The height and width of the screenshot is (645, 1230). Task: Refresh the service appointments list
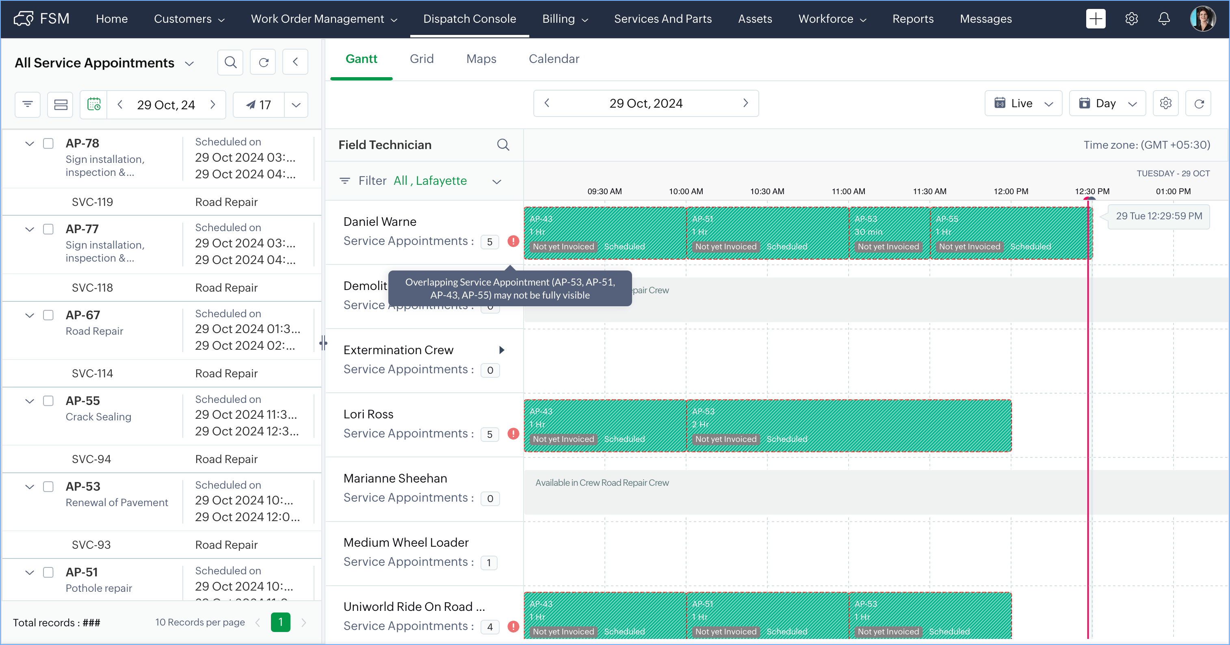pyautogui.click(x=263, y=62)
